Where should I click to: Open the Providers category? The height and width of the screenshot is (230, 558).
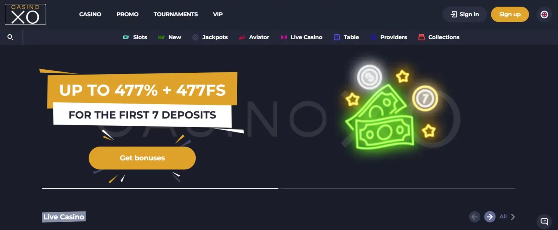389,37
